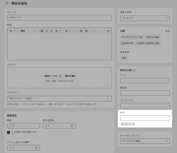Open the AI magic text generator
The height and width of the screenshot is (153, 177).
(x=12, y=31)
